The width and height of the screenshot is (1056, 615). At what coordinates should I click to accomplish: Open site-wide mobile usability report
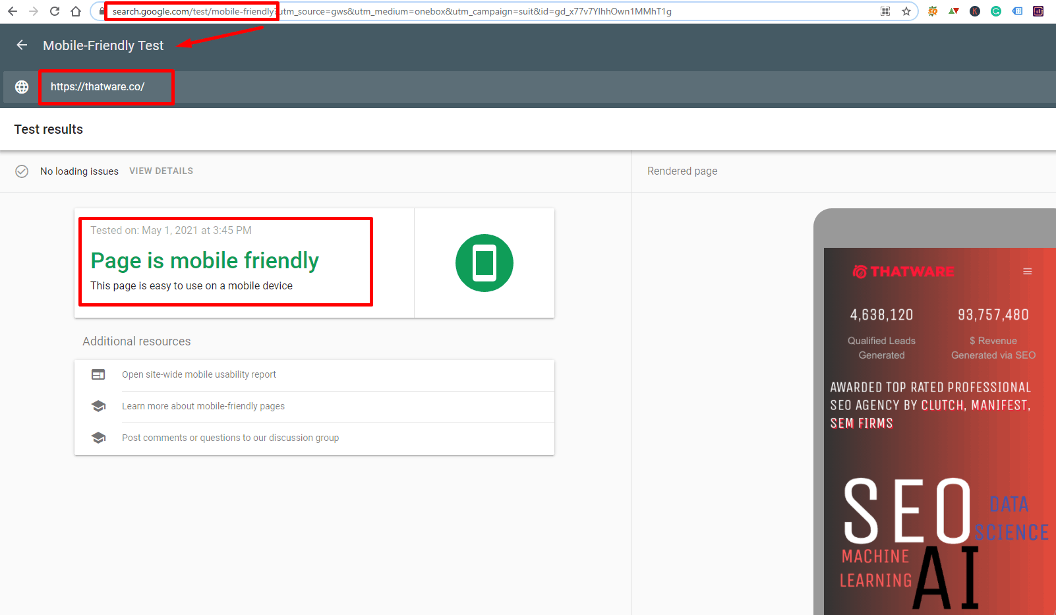click(x=199, y=374)
